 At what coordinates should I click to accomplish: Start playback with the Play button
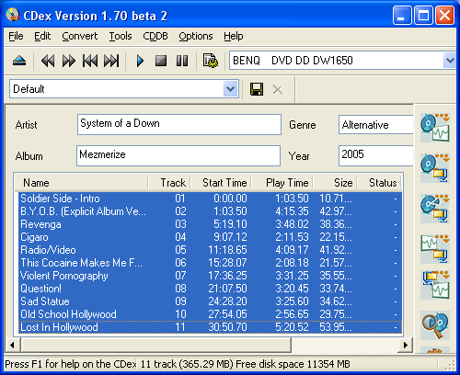(140, 61)
